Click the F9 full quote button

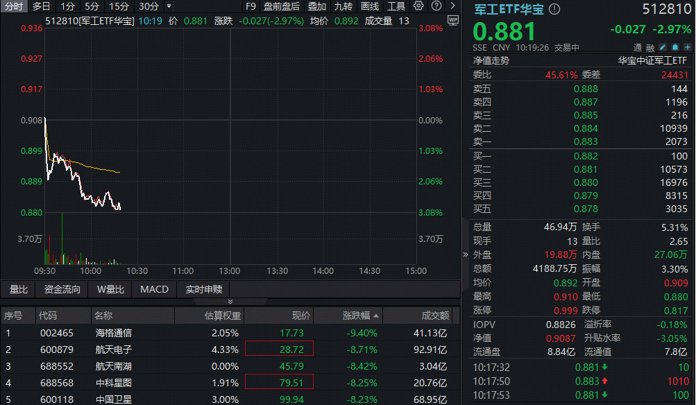(251, 6)
